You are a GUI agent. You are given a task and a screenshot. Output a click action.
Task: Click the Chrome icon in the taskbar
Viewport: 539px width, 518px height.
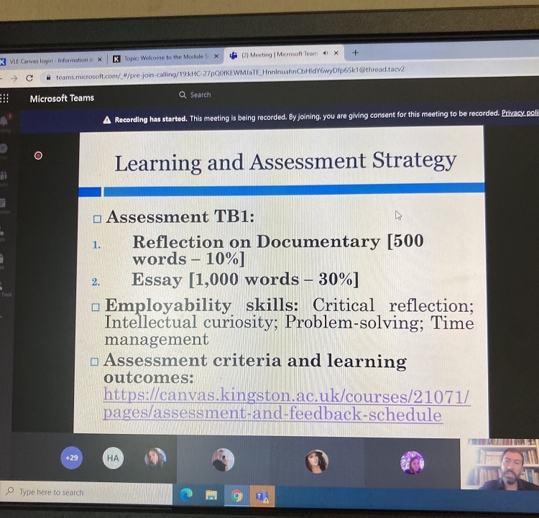click(x=236, y=494)
